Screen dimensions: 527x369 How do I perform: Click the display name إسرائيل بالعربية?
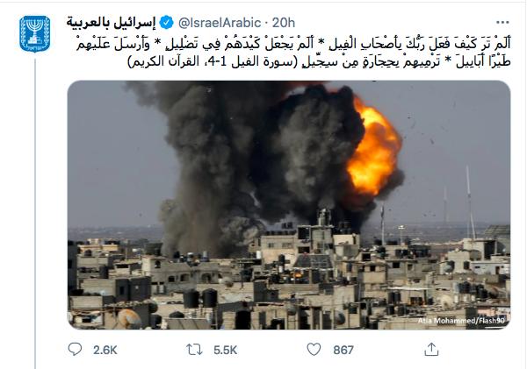pos(112,23)
